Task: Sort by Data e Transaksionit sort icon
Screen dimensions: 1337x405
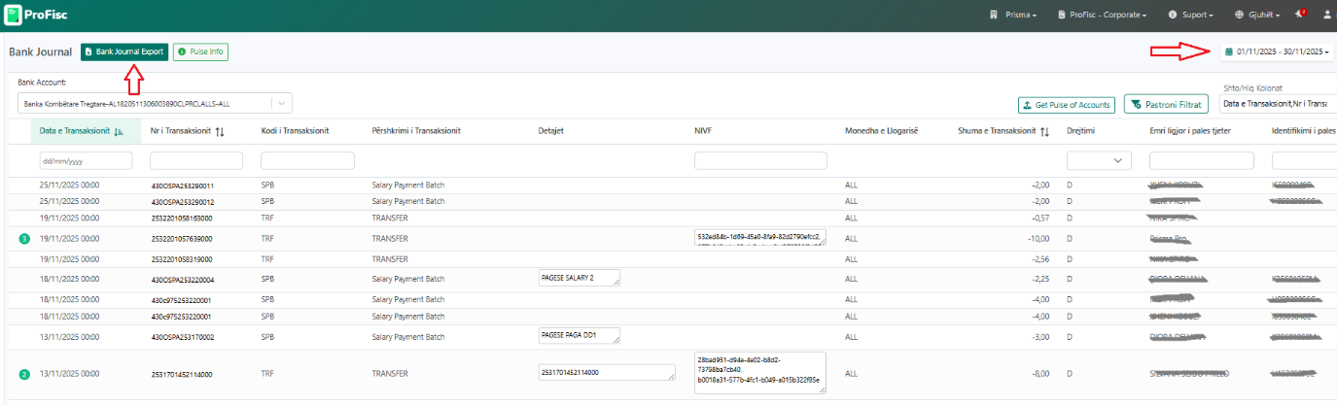Action: [x=119, y=132]
